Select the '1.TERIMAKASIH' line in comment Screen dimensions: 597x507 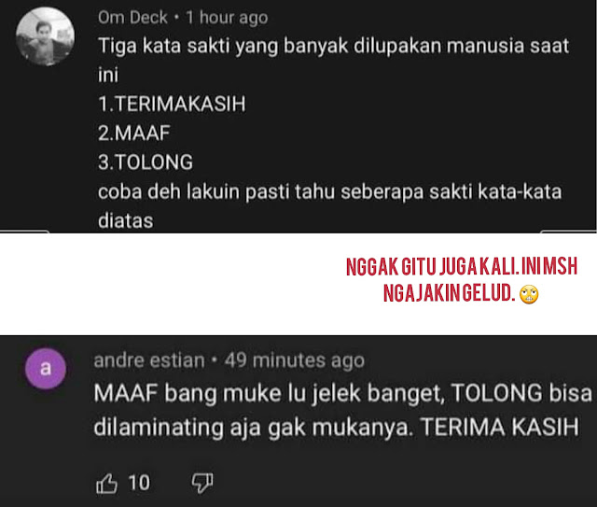(x=172, y=104)
